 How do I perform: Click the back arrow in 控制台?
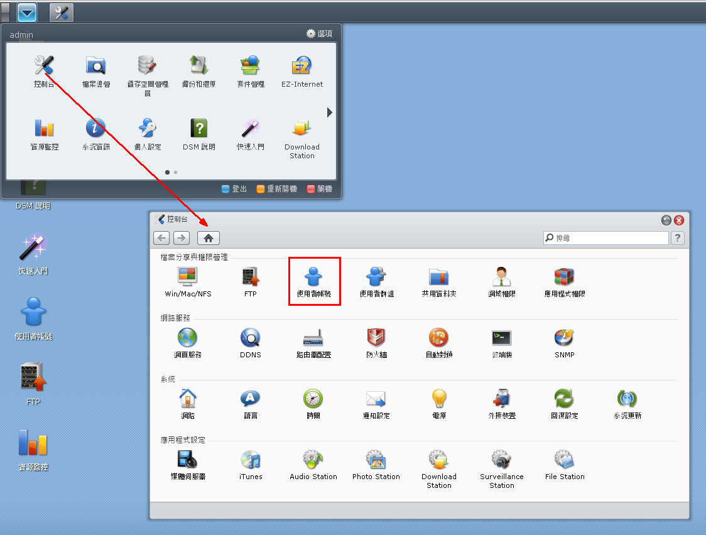coord(161,238)
